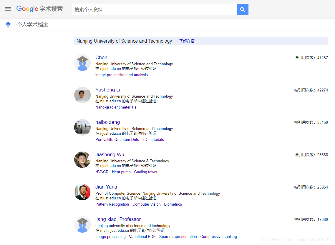The height and width of the screenshot is (245, 335).
Task: Select the 2D materials tag
Action: click(x=153, y=140)
